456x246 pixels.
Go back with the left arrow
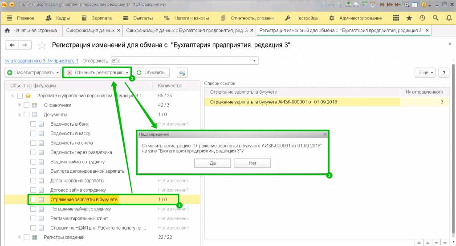pos(12,45)
